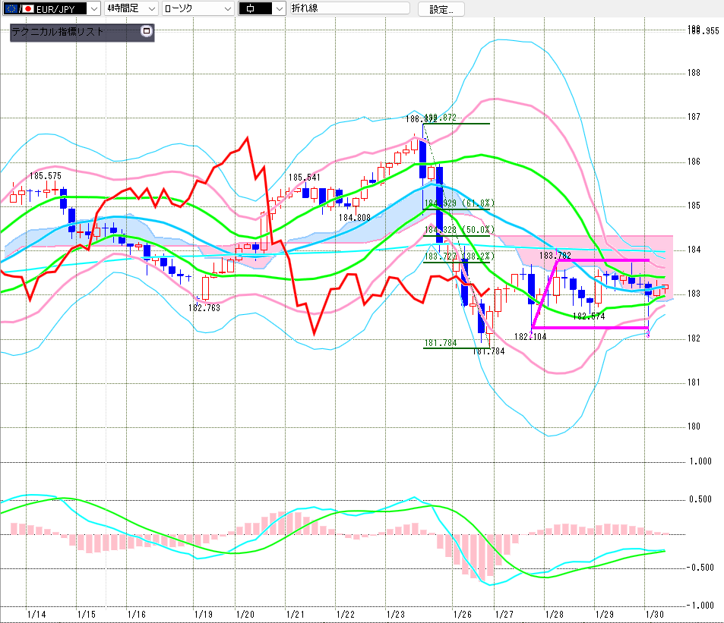Click the EU flag icon in the pair selector
The image size is (724, 623).
11,8
